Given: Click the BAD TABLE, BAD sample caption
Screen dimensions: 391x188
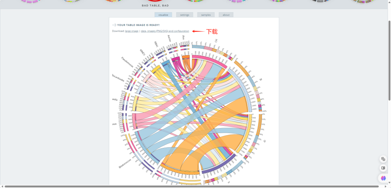Looking at the screenshot, I should coord(155,6).
